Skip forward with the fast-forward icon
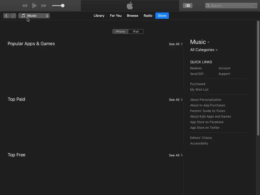 click(44, 6)
